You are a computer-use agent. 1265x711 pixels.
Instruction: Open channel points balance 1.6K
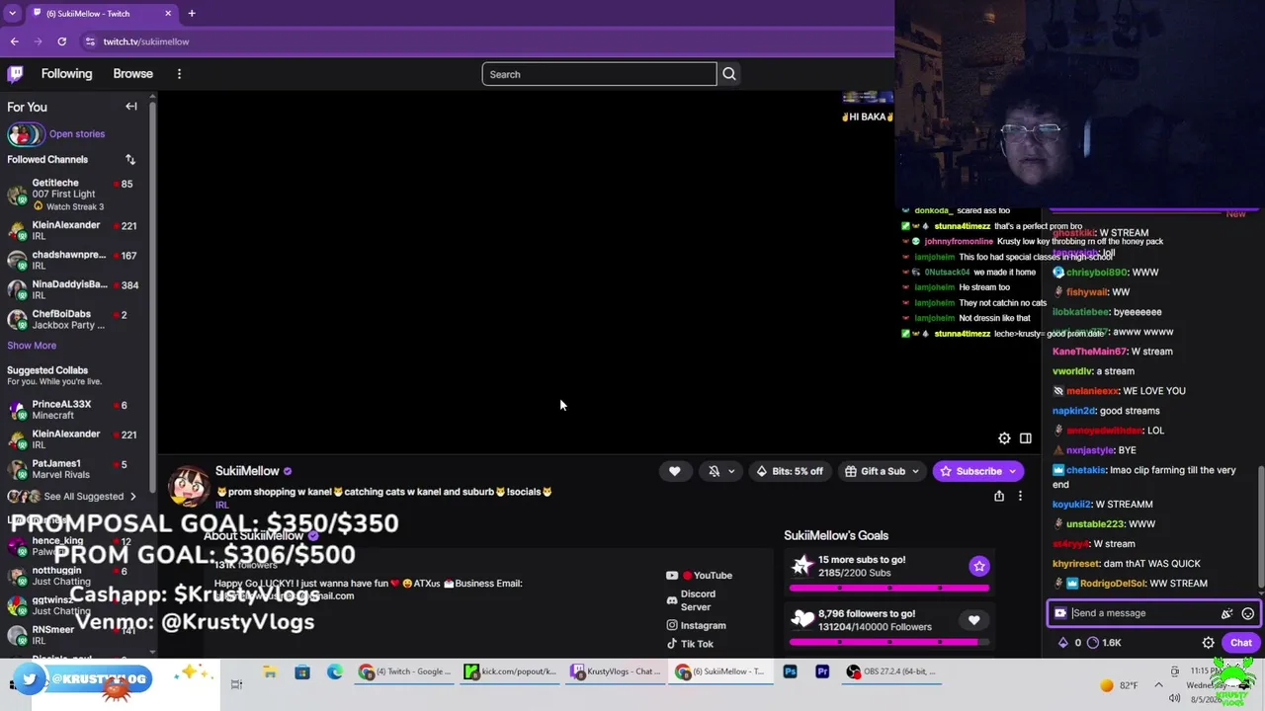click(x=1104, y=643)
